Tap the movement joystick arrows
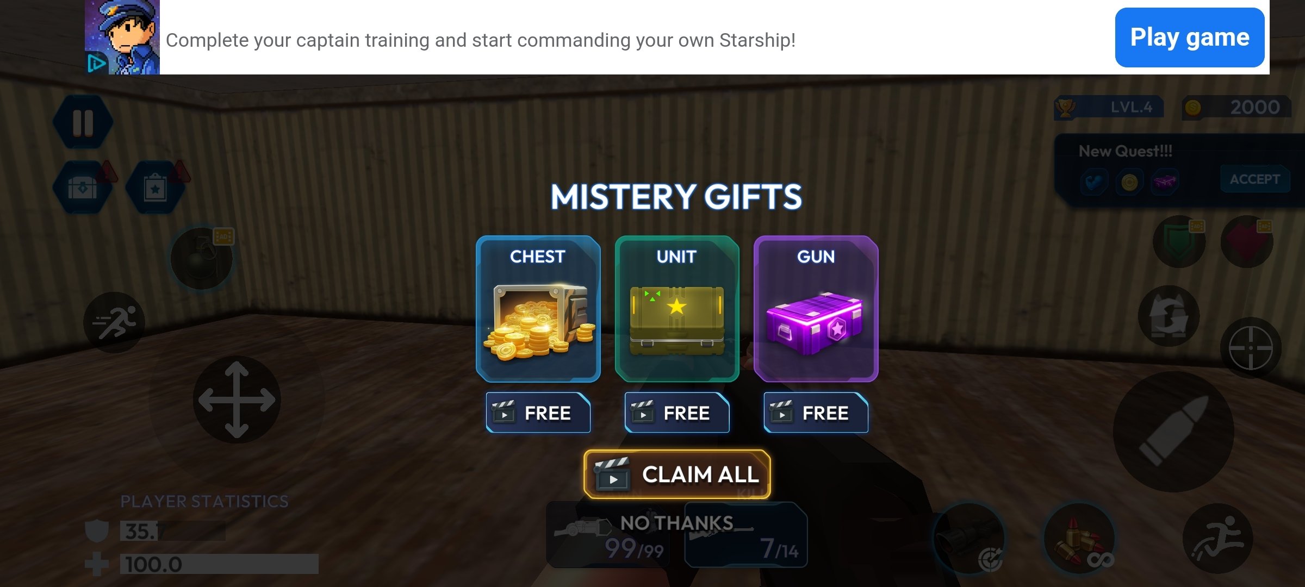The width and height of the screenshot is (1305, 587). coord(237,399)
